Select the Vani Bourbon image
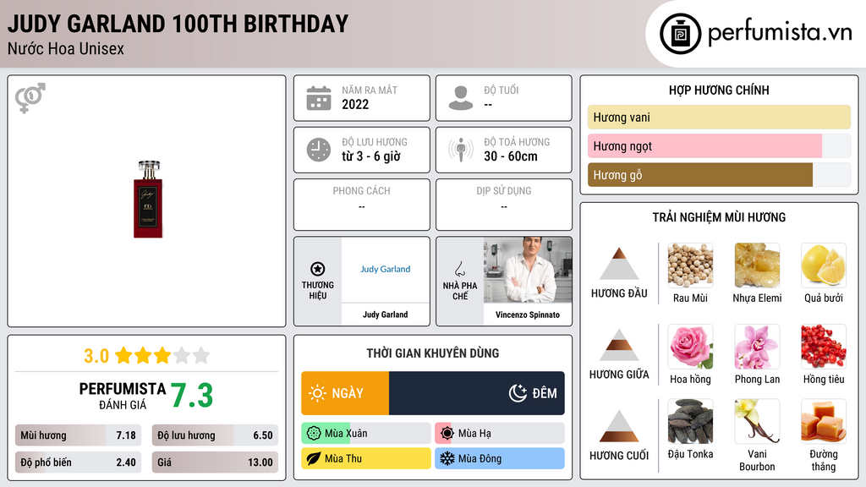 point(757,422)
